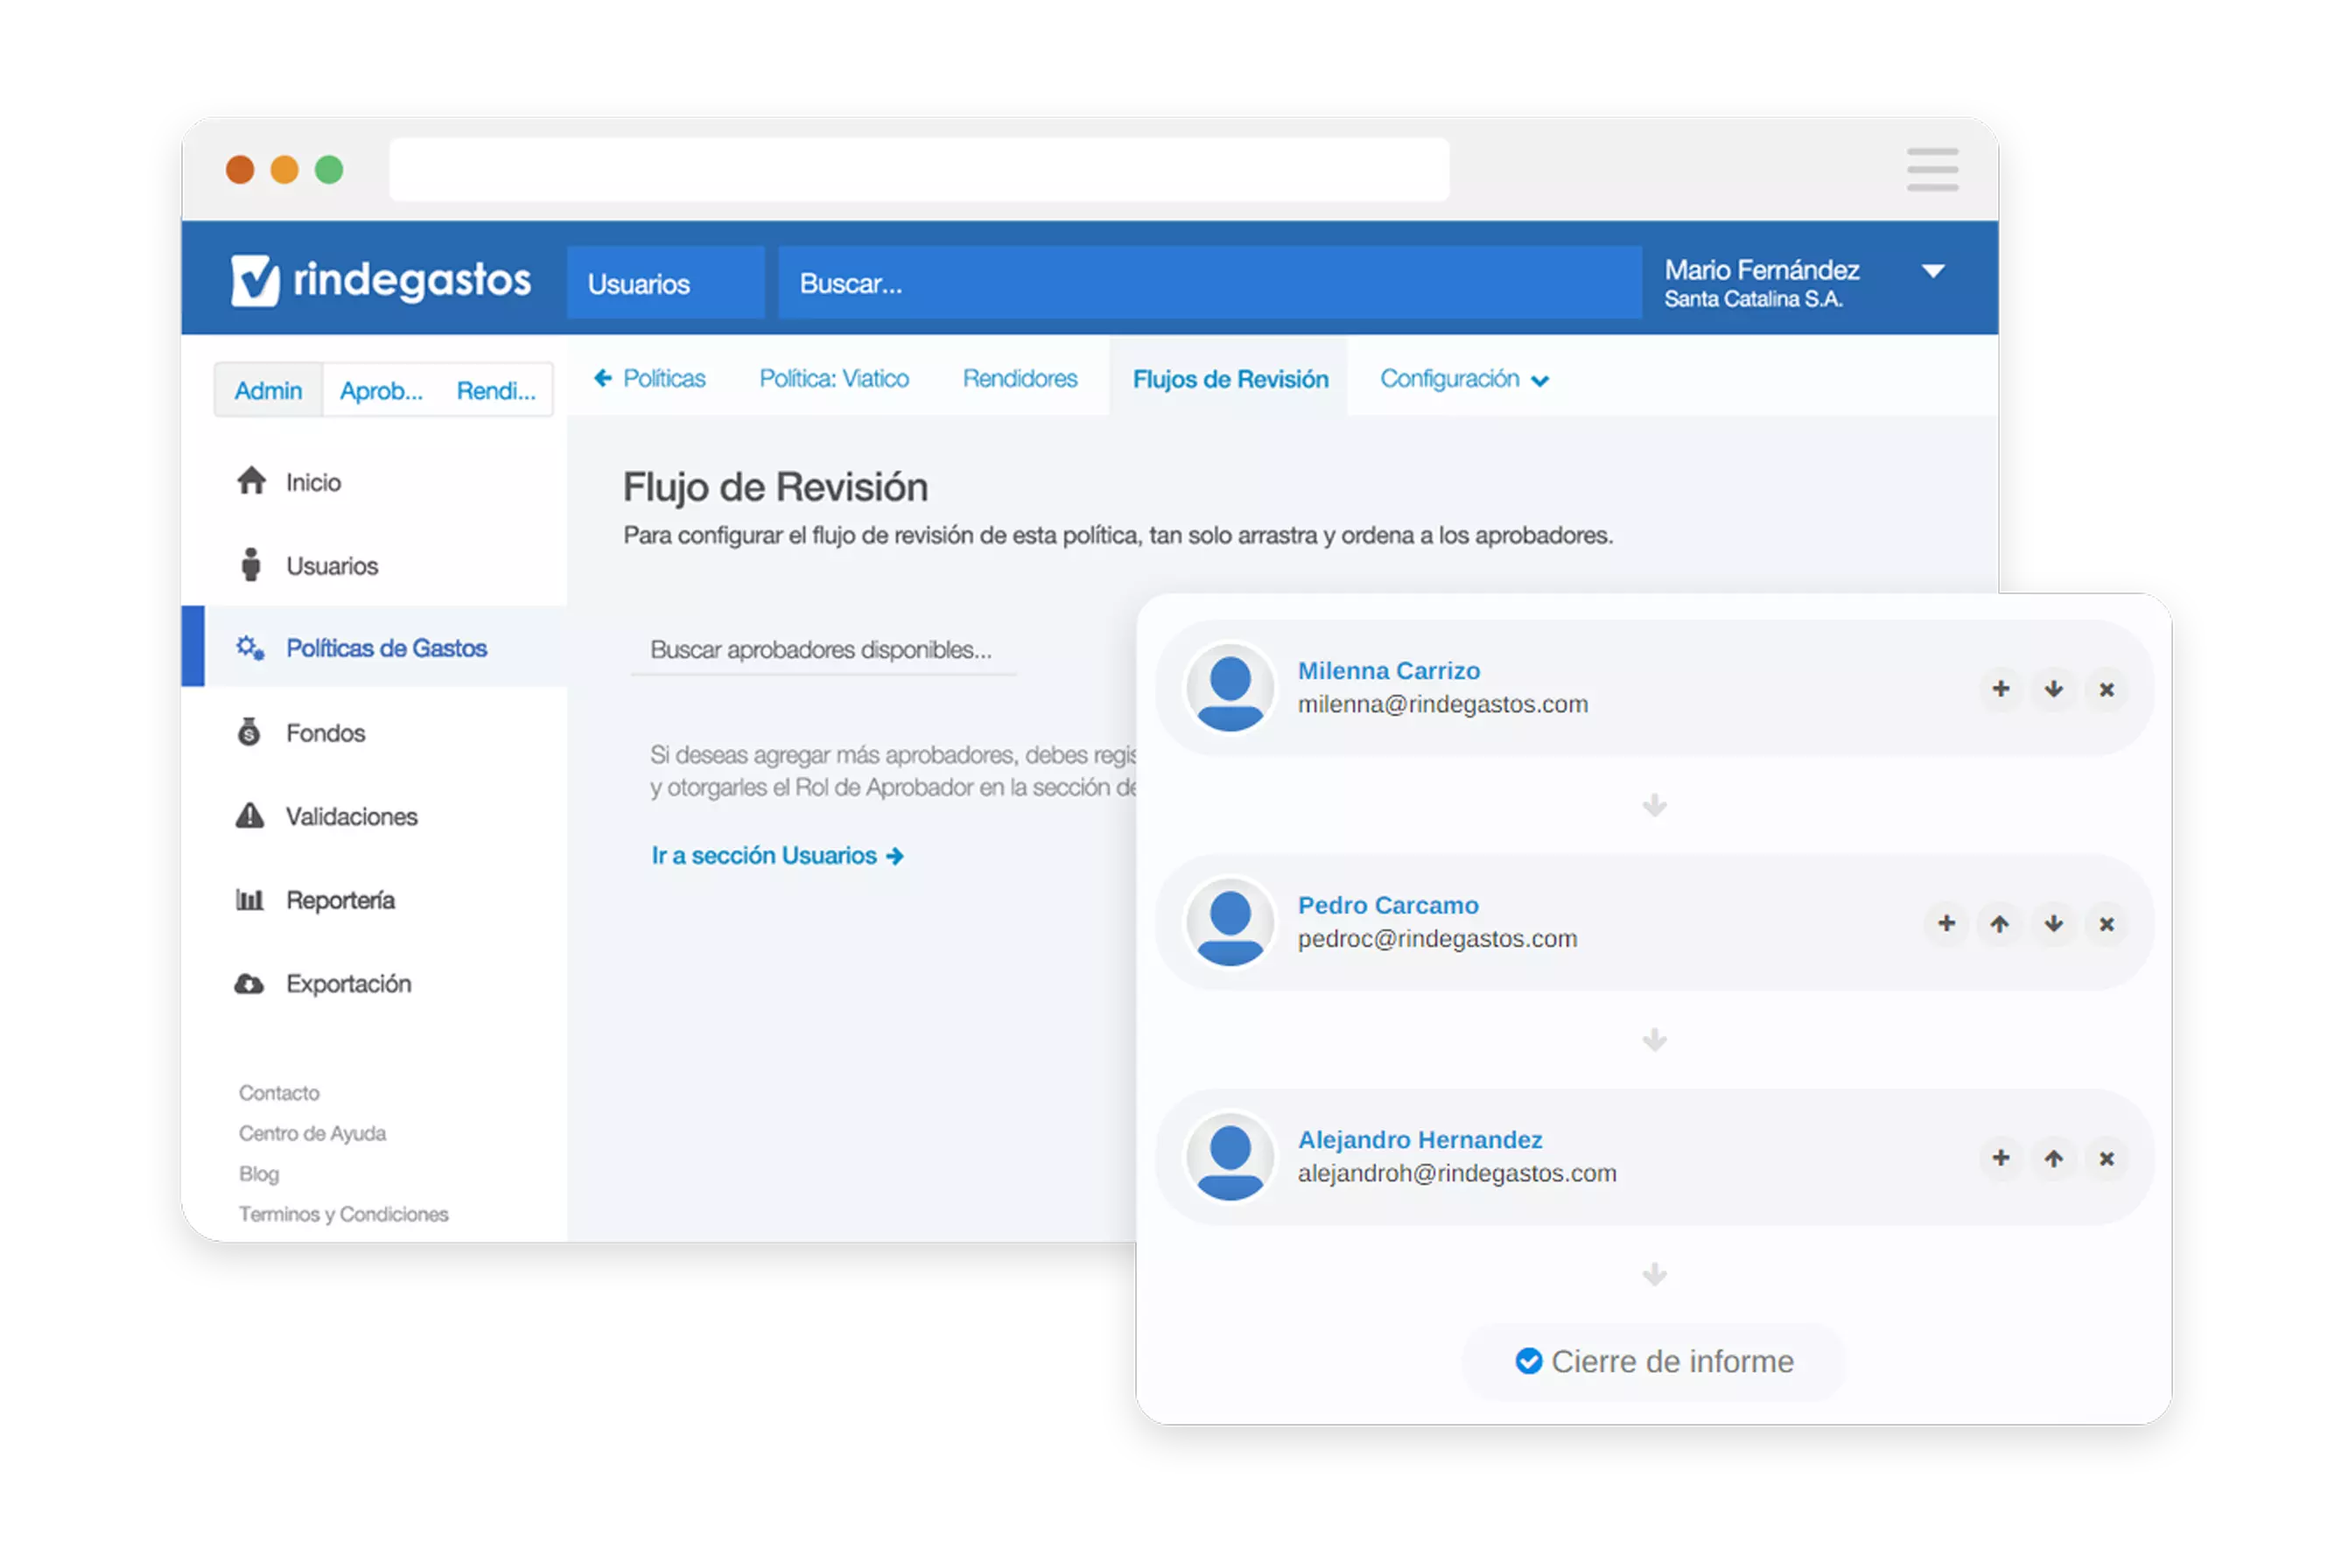Open Reportería in the sidebar

340,900
